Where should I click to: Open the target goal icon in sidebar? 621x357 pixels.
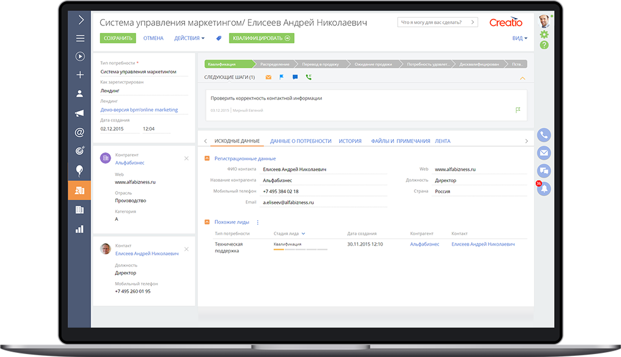click(x=80, y=151)
